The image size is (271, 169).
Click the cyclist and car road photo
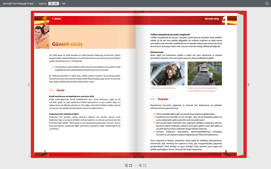point(205,73)
